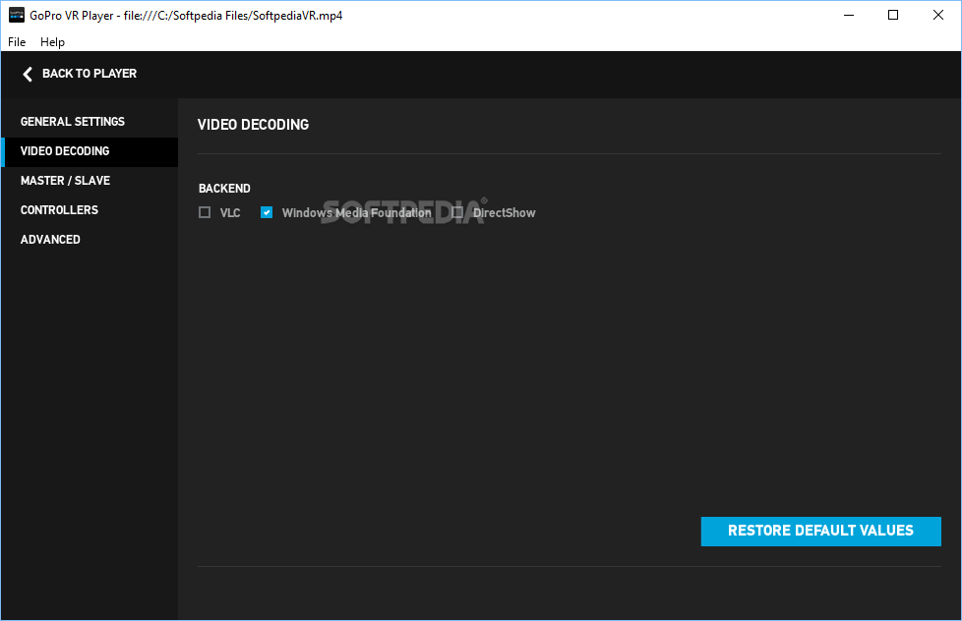Maximize the GoPro VR Player window
Screen dimensions: 962x621
[893, 16]
